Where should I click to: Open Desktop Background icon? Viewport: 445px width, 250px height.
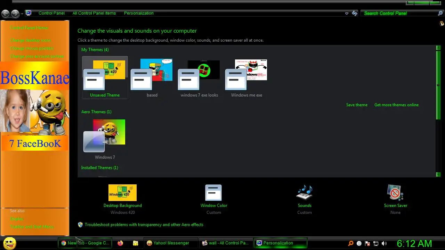(122, 193)
